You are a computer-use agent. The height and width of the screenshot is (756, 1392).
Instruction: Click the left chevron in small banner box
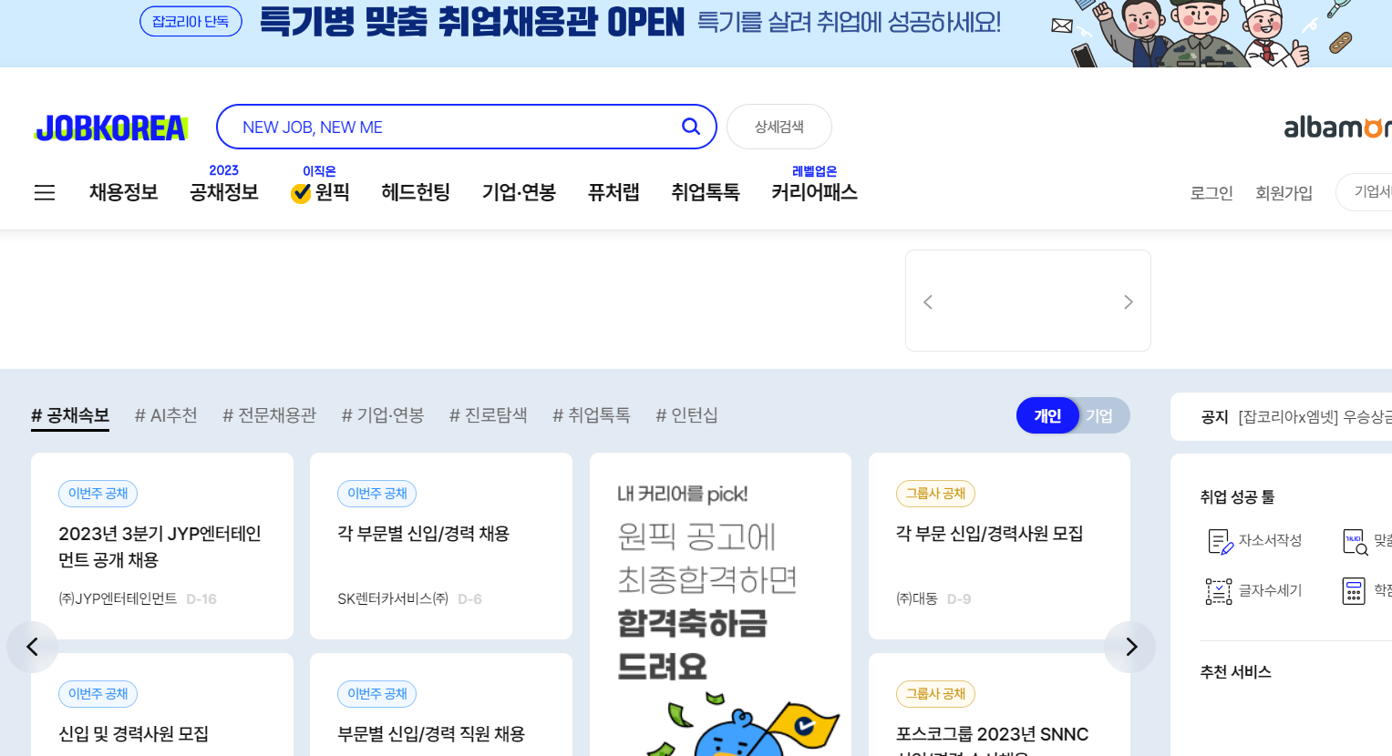coord(928,301)
